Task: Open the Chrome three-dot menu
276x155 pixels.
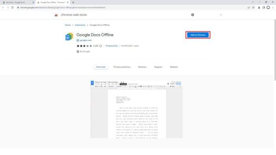Action: tap(273, 7)
